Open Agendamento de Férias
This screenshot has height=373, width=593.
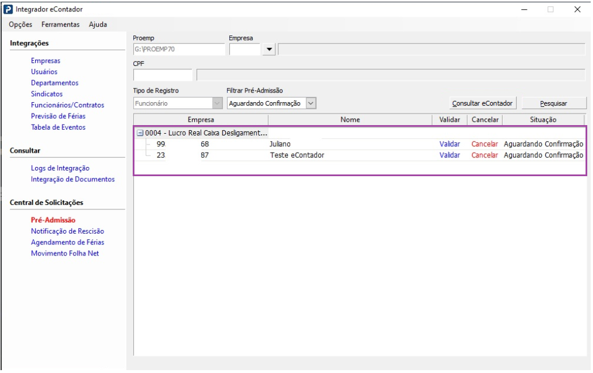[68, 242]
